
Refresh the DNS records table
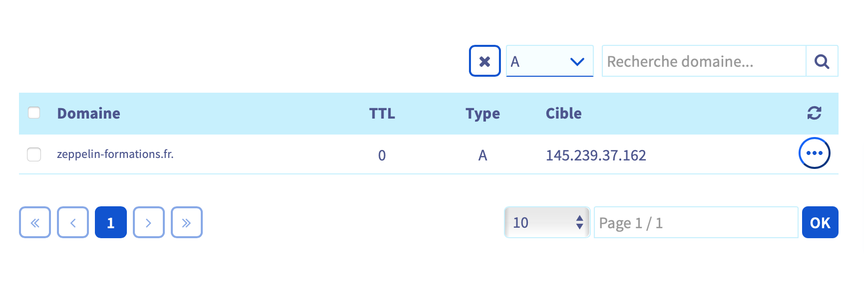coord(814,113)
